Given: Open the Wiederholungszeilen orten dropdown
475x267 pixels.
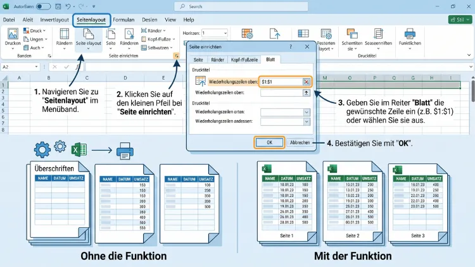Looking at the screenshot, I should tap(307, 112).
